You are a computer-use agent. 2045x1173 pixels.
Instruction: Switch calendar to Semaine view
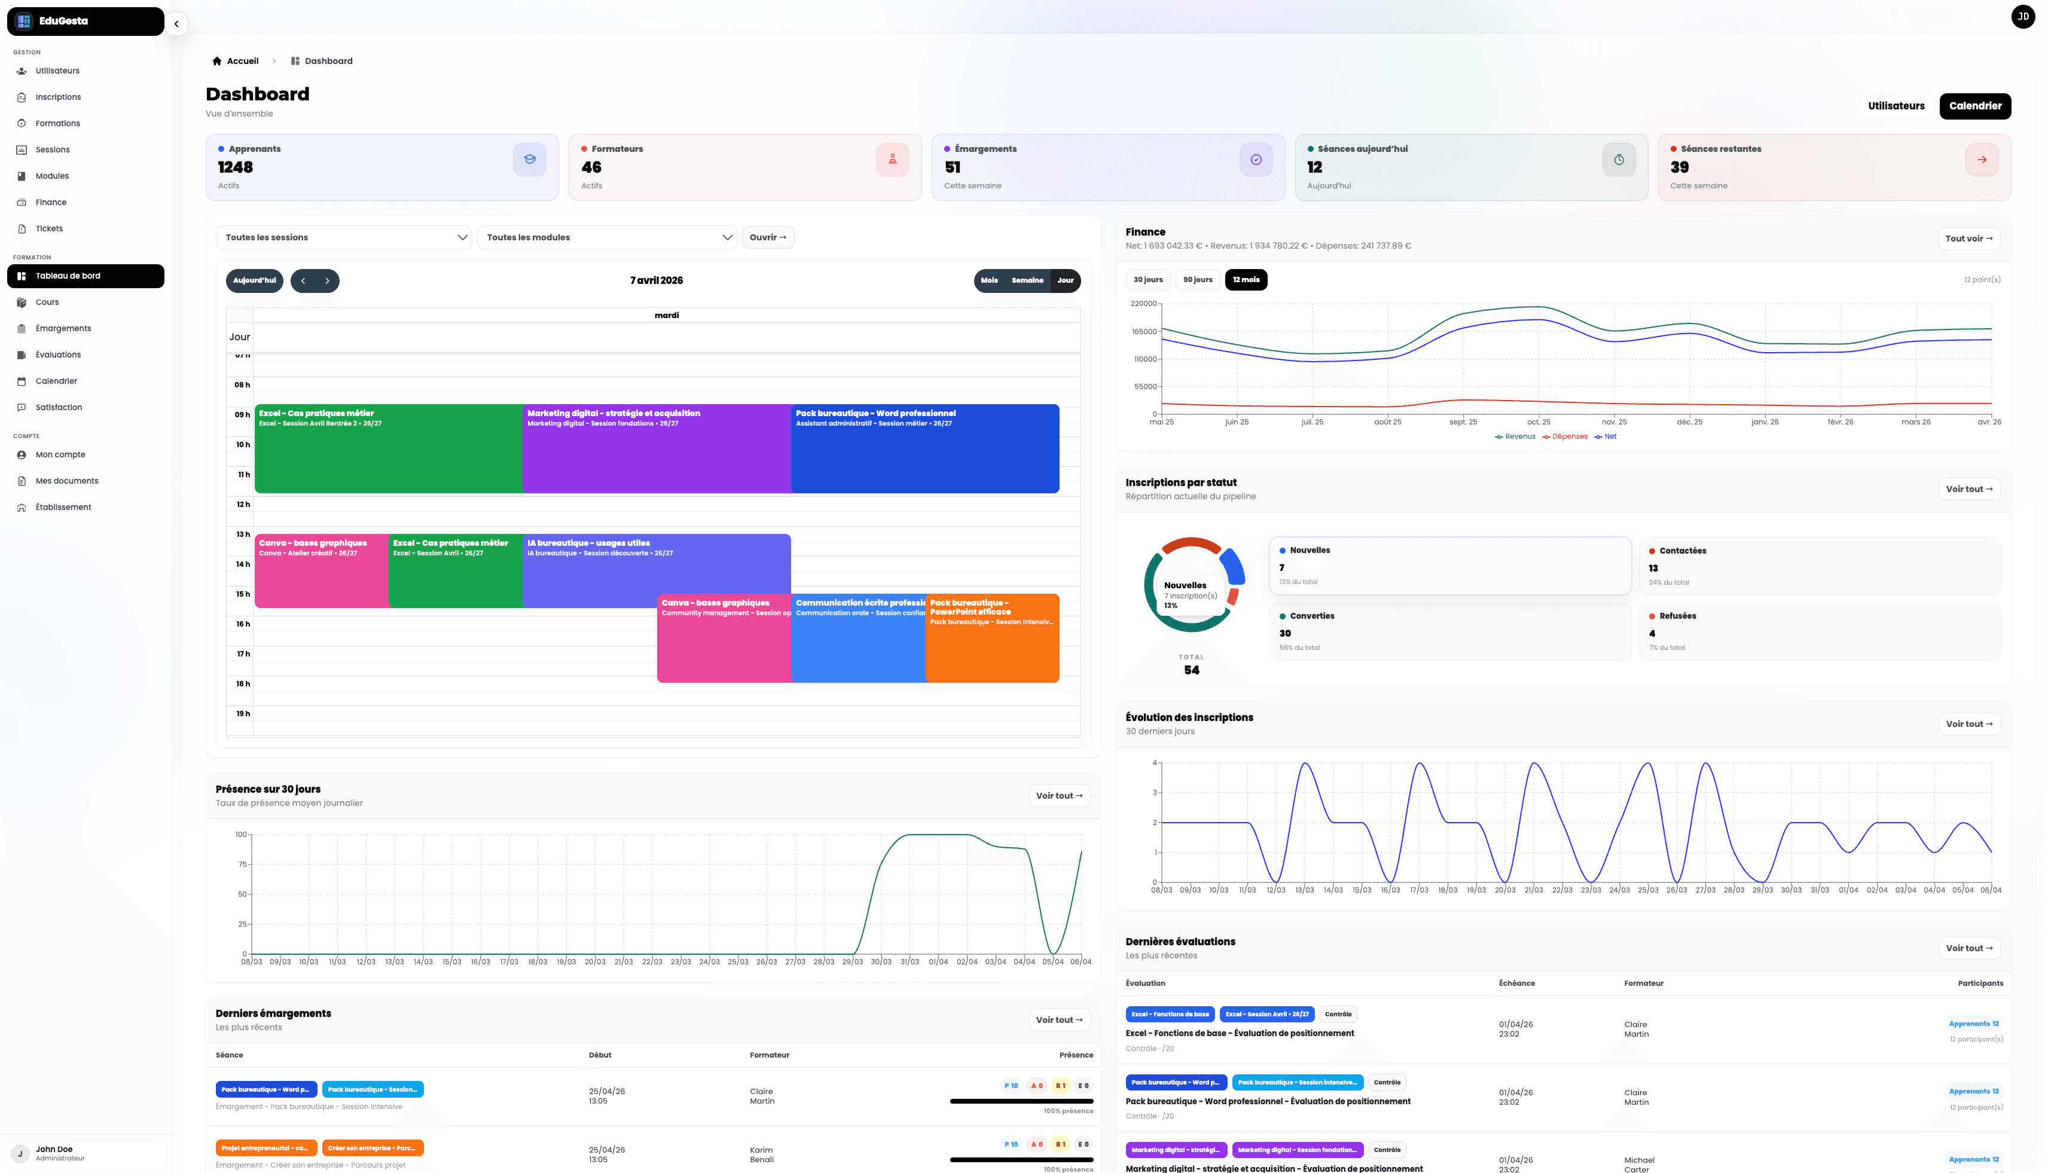click(x=1027, y=280)
